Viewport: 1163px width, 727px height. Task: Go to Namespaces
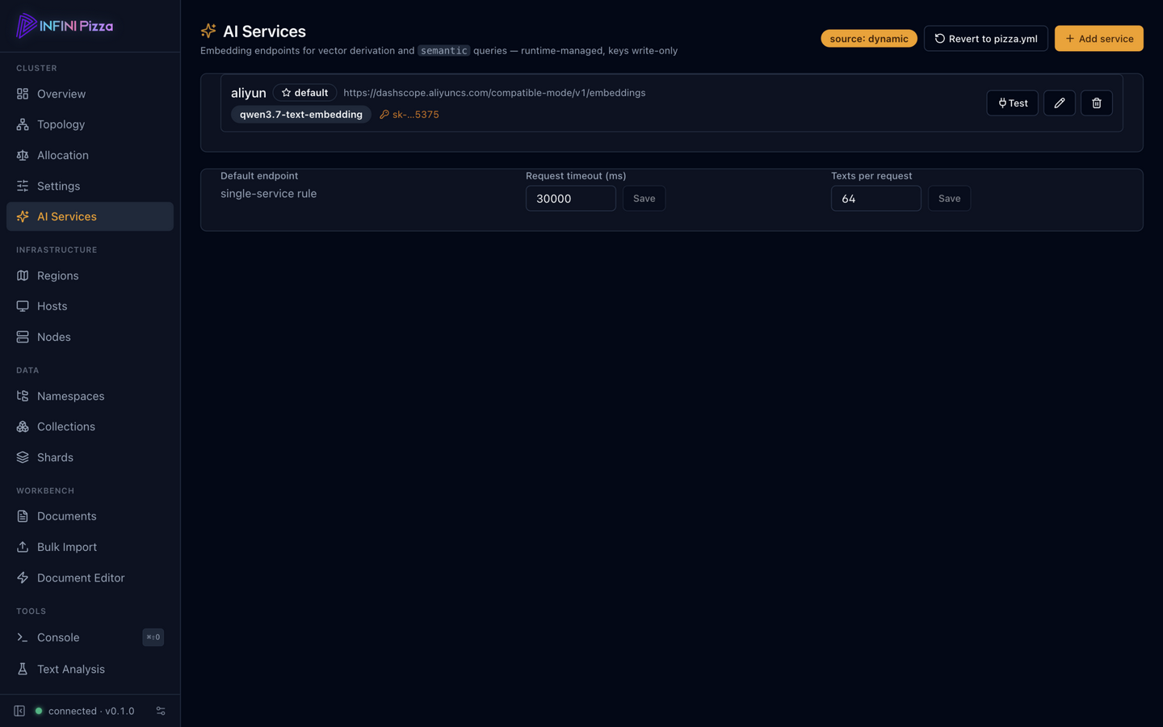[x=90, y=396]
